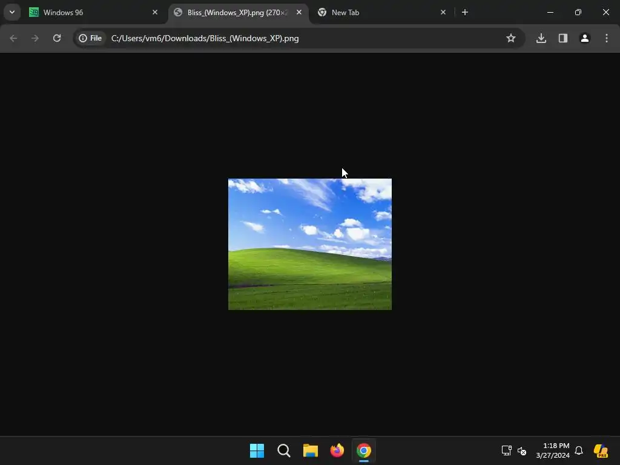
Task: Restore down the Chrome window
Action: point(578,12)
